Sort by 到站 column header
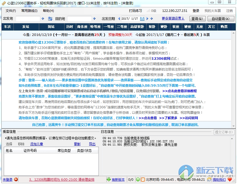237x184 pixels. coord(51,27)
